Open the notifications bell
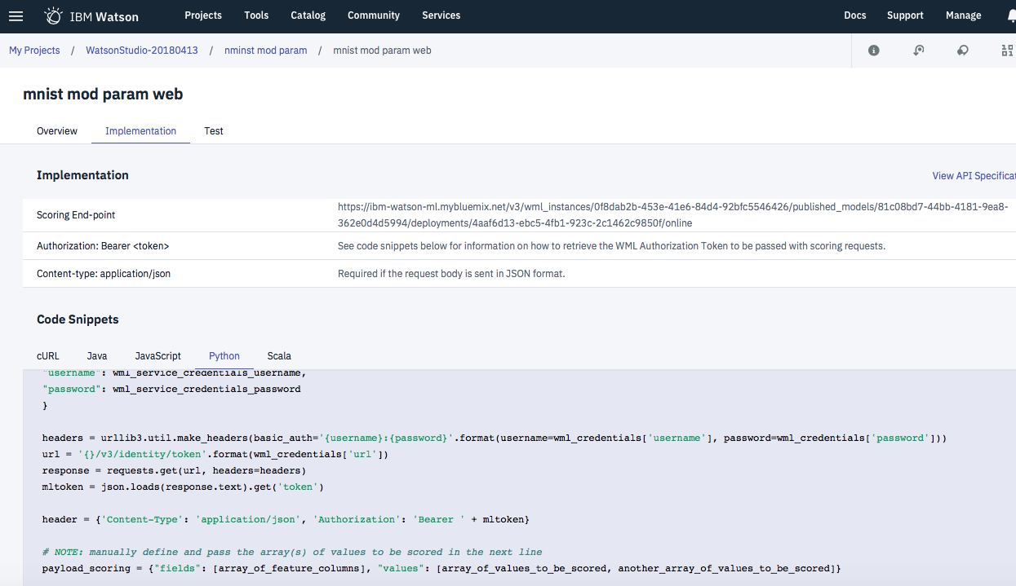Viewport: 1016px width, 586px height. coord(1010,15)
